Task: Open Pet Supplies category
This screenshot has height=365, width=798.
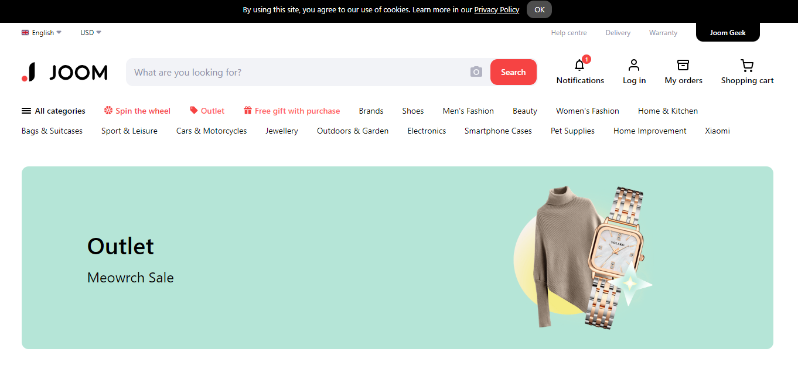Action: pyautogui.click(x=572, y=131)
